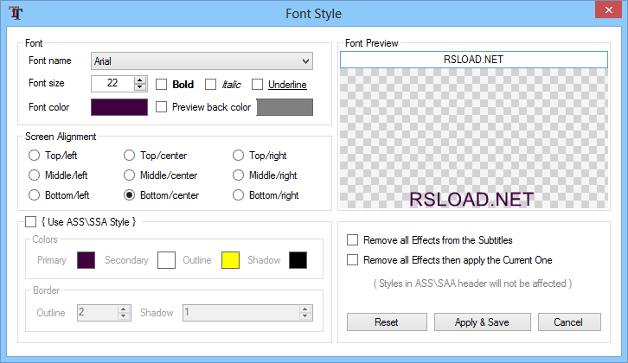Select the Top/right alignment option
Screen dimensions: 628x363
tap(238, 156)
